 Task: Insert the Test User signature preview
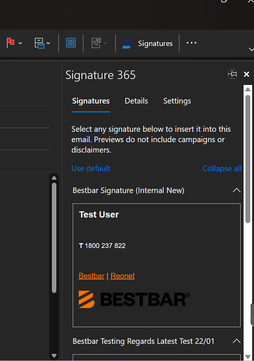157,265
